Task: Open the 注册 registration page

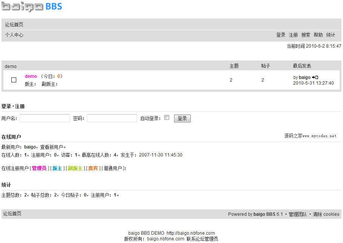Action: pos(293,35)
